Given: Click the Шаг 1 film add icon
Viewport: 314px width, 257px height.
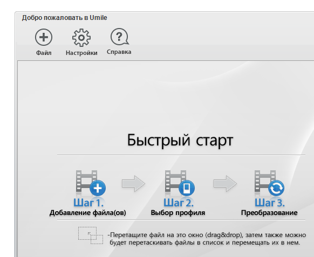Looking at the screenshot, I should coord(91,183).
